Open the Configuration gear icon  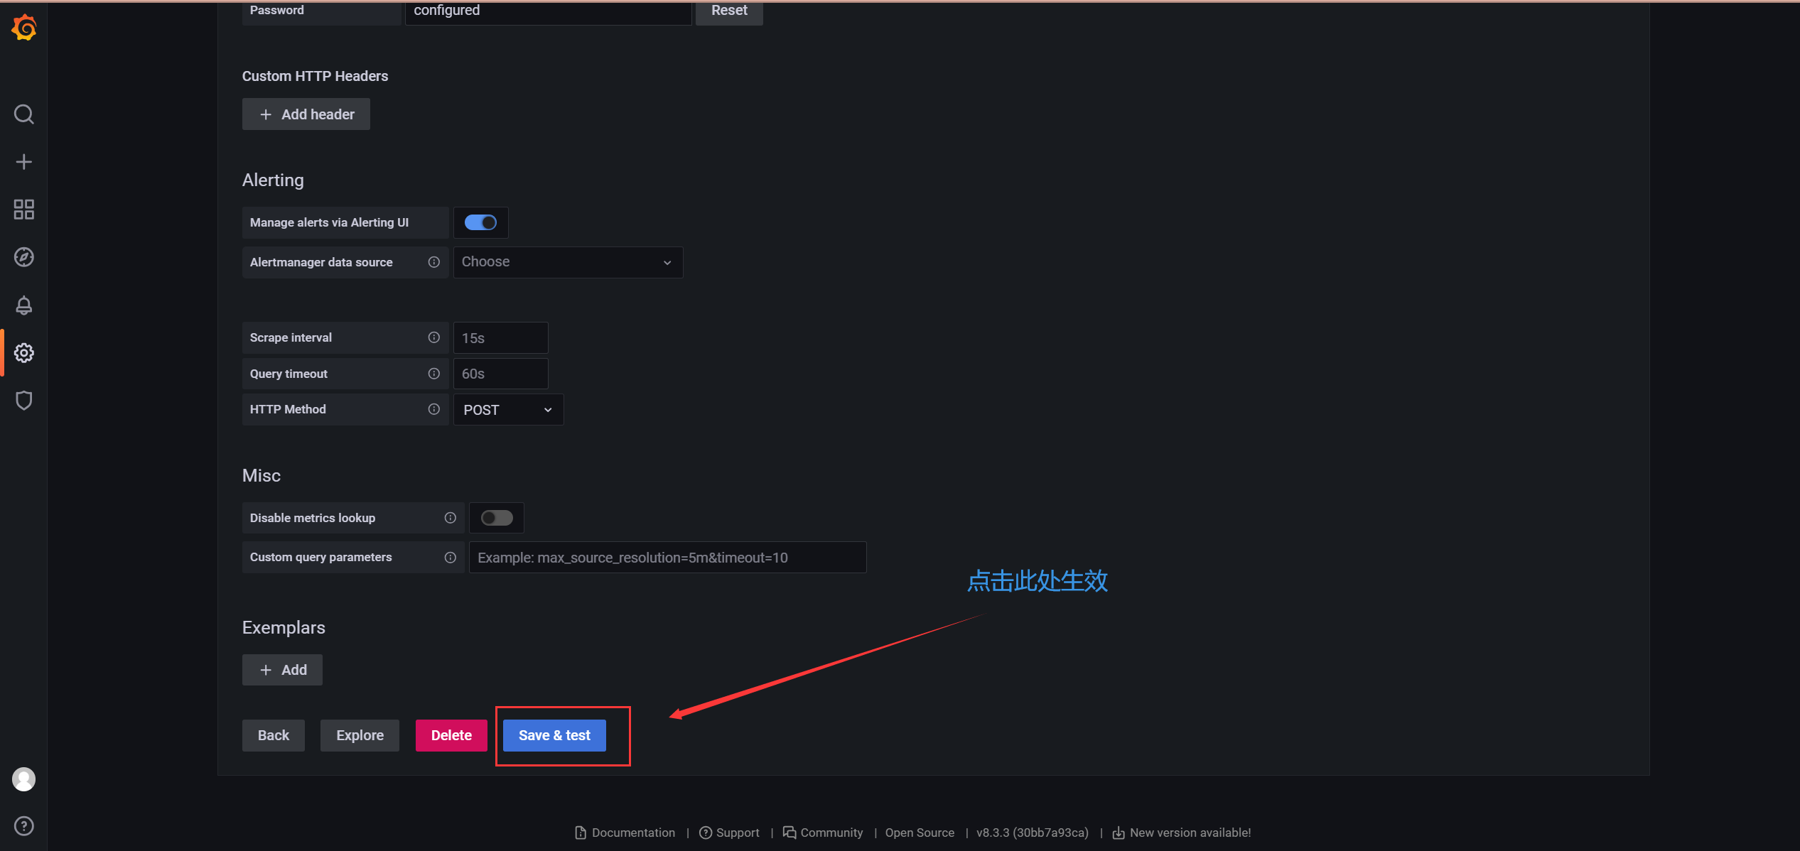(x=23, y=353)
